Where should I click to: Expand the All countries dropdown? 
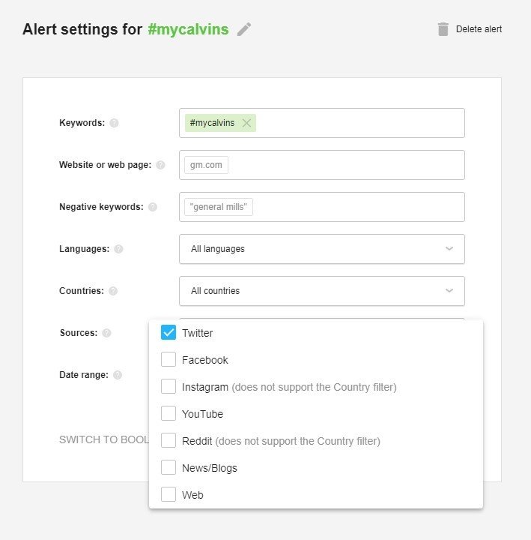tap(321, 291)
